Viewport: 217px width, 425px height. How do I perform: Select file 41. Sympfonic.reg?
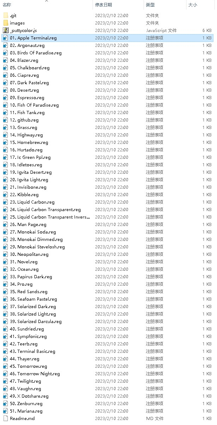[28, 336]
